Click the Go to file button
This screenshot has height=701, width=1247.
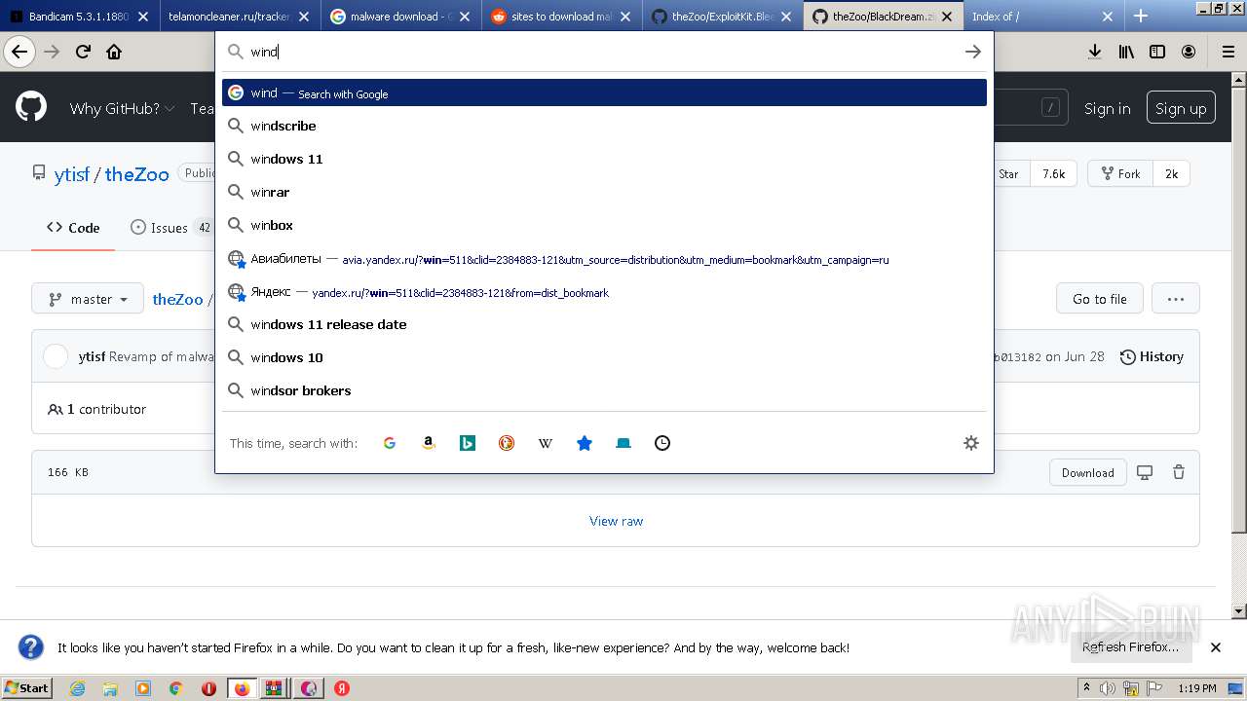pos(1099,299)
